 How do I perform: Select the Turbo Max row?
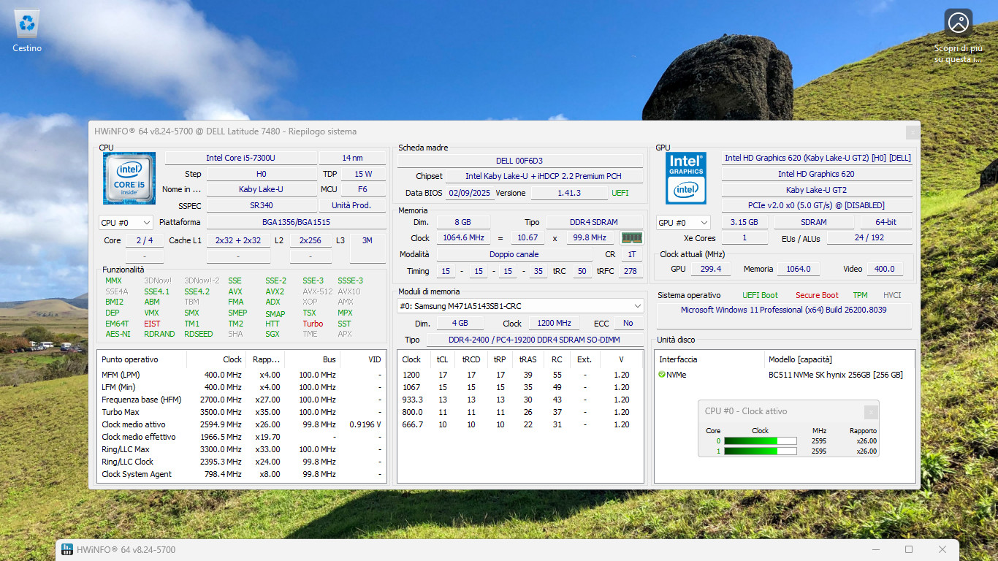coord(241,412)
